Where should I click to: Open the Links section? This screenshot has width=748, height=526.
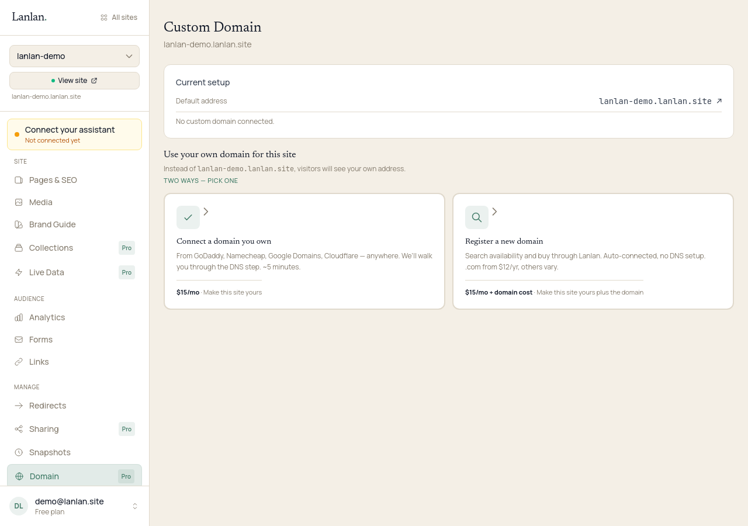click(x=74, y=362)
